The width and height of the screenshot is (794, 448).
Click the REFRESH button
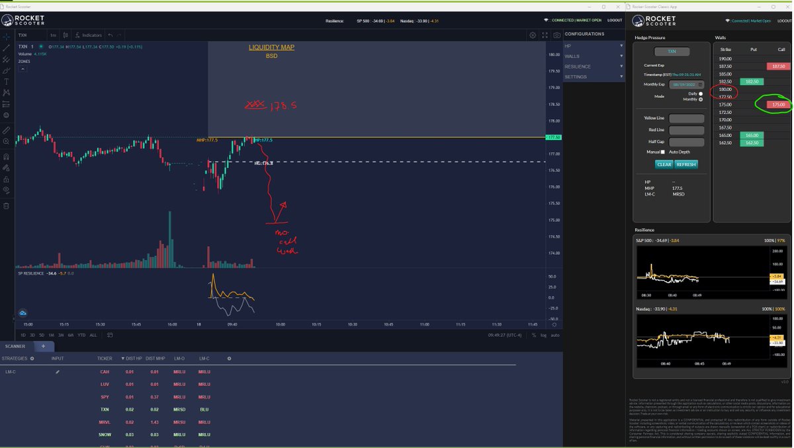click(x=686, y=164)
